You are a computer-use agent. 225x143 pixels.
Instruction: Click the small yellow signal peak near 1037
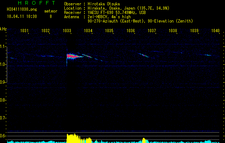pyautogui.click(x=144, y=140)
